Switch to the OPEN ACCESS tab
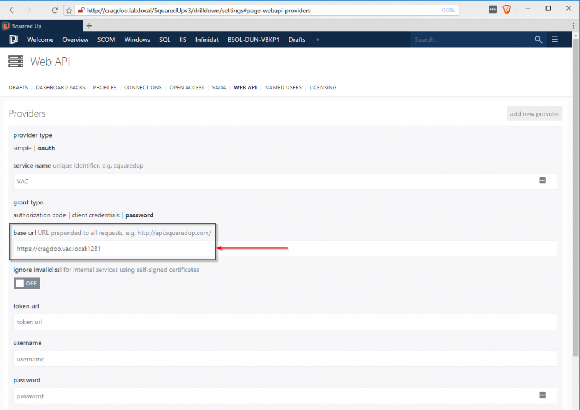580x410 pixels. coord(187,88)
